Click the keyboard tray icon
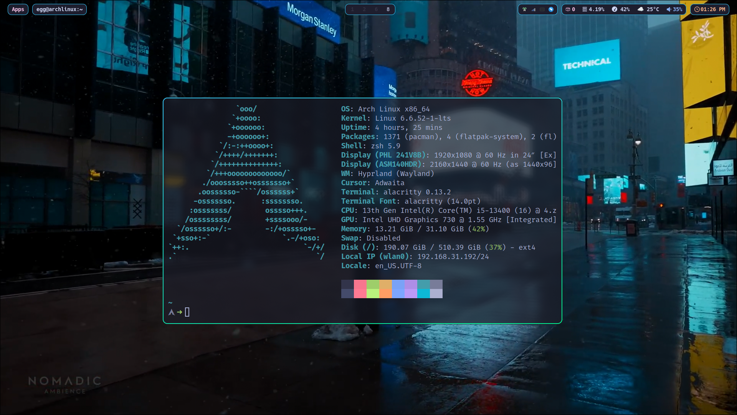The height and width of the screenshot is (415, 737). 542,9
